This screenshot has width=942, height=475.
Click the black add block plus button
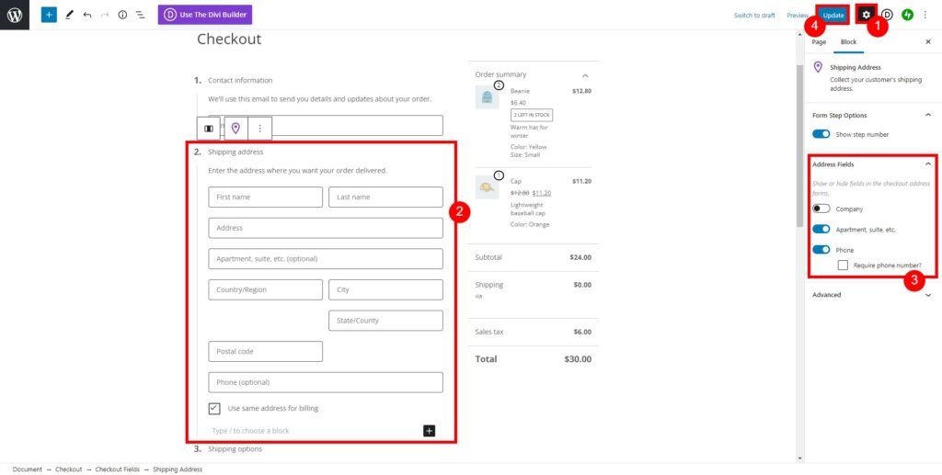pyautogui.click(x=429, y=431)
